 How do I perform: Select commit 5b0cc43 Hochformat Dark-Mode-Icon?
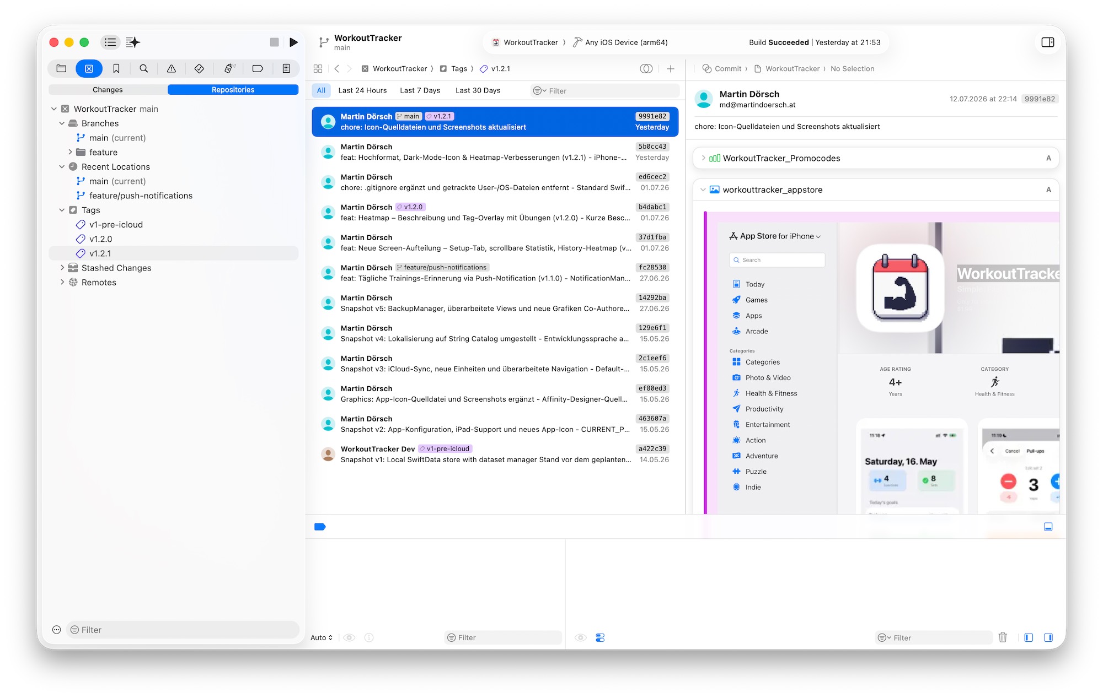coord(495,152)
